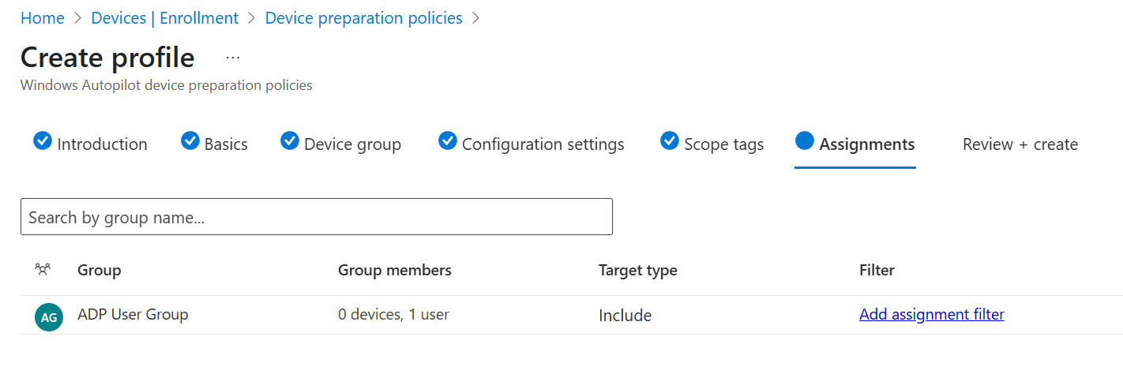Click the AG avatar icon for ADP User Group
The image size is (1123, 389).
(x=48, y=317)
